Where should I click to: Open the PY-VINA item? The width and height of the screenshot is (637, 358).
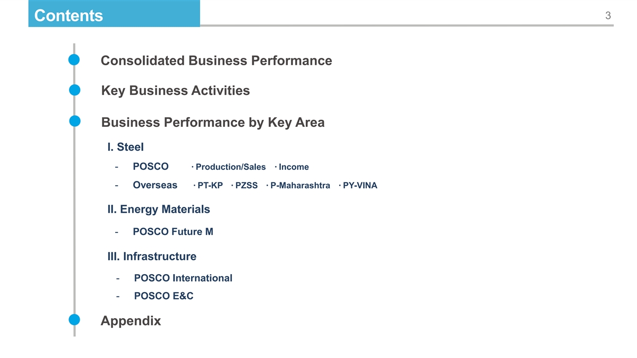360,186
